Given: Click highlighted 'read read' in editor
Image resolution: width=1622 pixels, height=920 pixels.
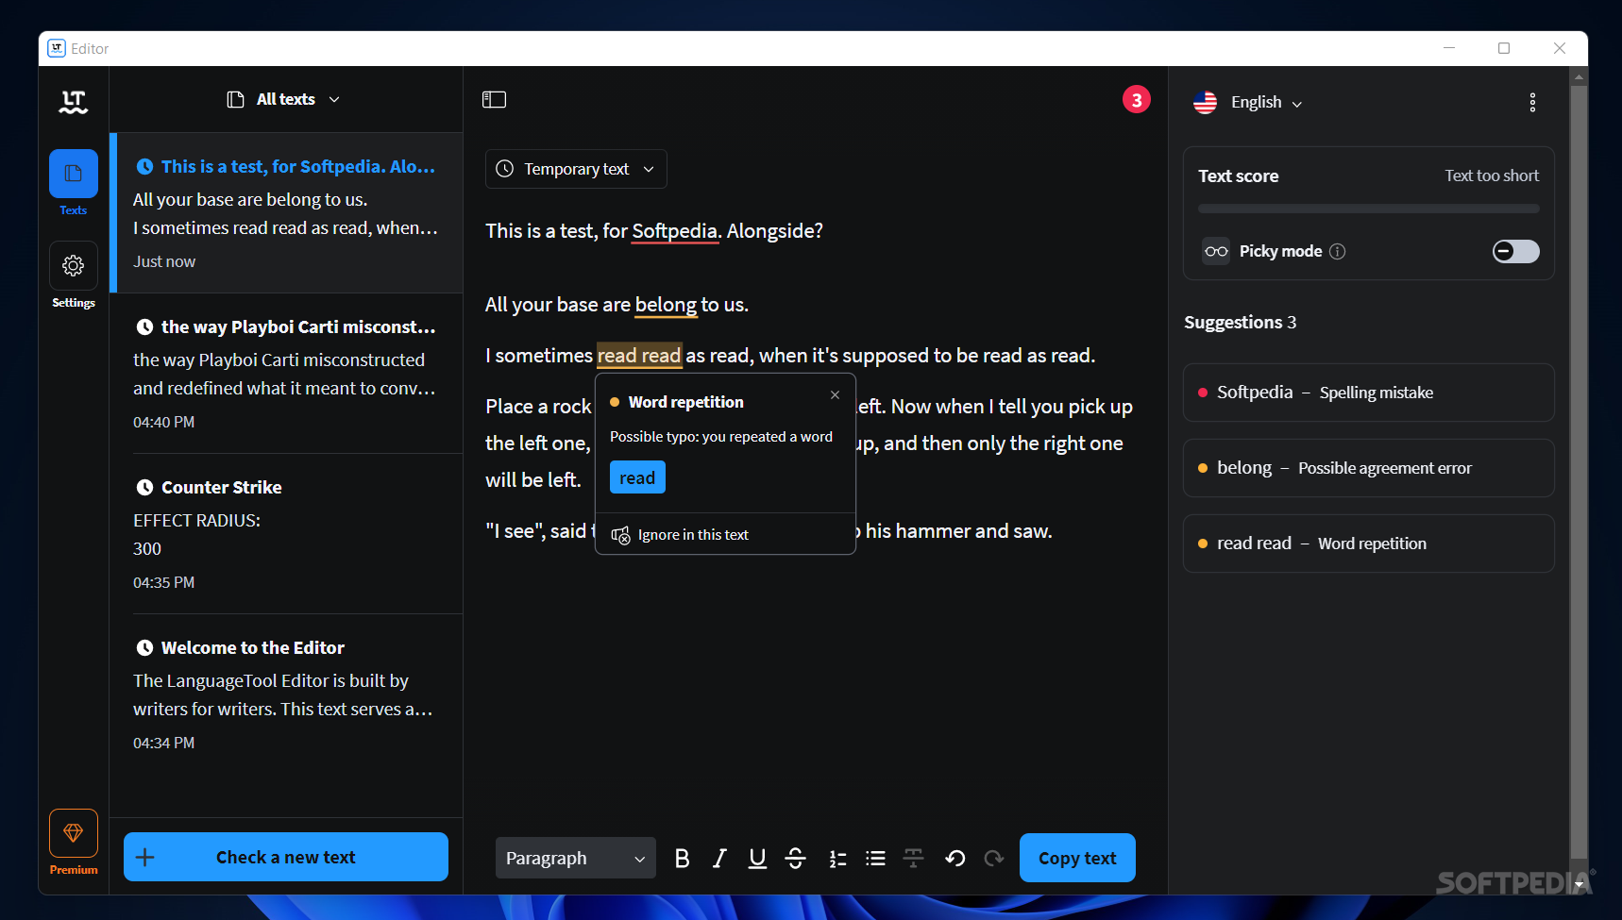Looking at the screenshot, I should tap(639, 356).
